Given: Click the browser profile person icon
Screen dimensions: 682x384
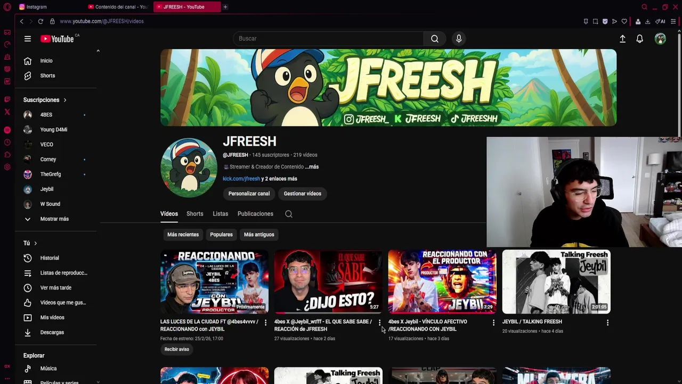Looking at the screenshot, I should tap(638, 21).
